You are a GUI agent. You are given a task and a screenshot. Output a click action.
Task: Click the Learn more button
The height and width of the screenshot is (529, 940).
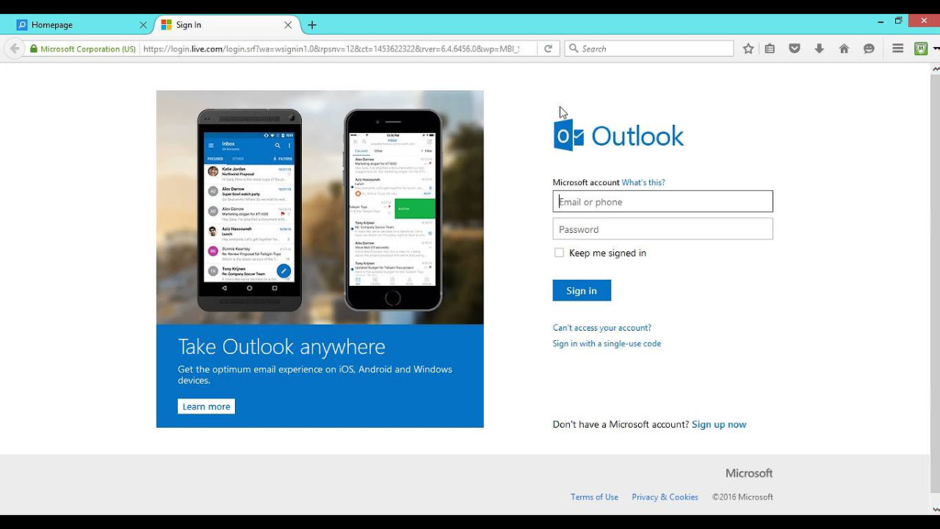206,406
